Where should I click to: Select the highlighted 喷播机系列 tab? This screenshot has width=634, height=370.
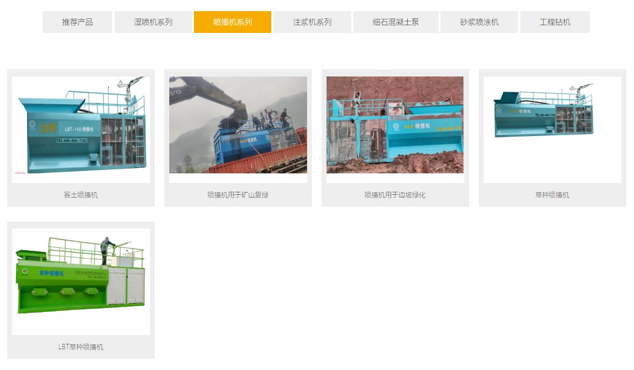click(x=233, y=22)
